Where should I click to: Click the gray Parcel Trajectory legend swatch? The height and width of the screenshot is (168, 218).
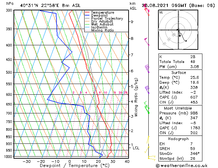coord(87,18)
